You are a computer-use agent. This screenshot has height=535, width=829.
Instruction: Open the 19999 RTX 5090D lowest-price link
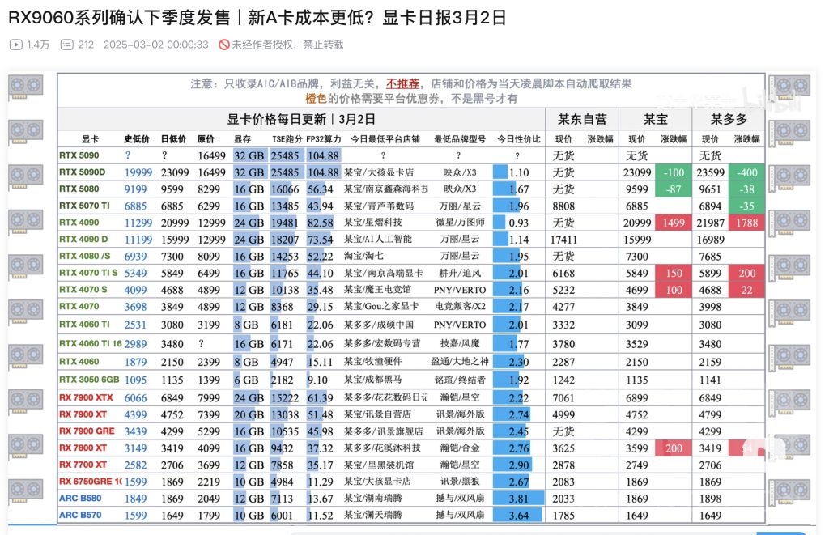[138, 172]
